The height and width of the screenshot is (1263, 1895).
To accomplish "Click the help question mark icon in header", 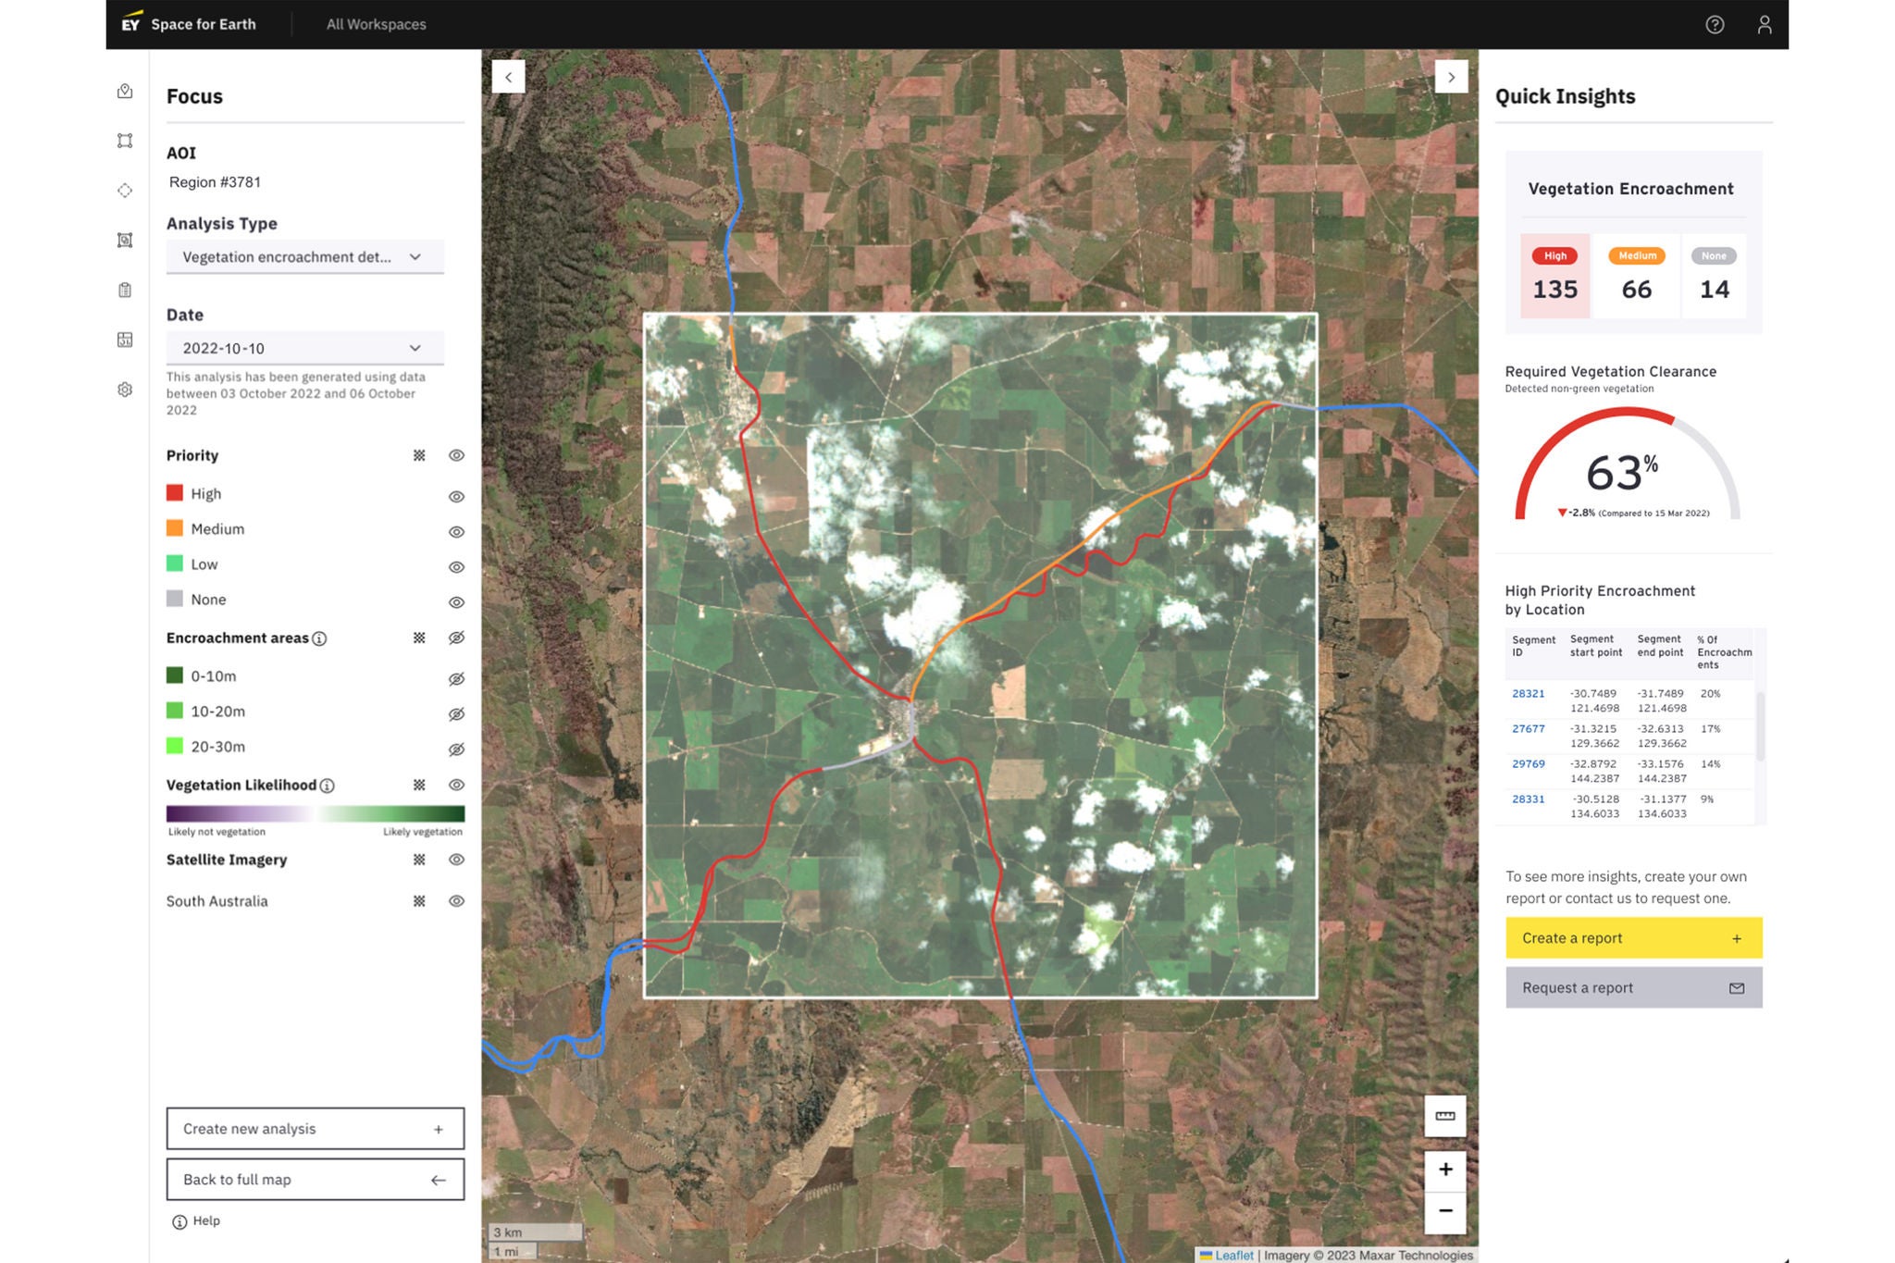I will click(x=1715, y=25).
